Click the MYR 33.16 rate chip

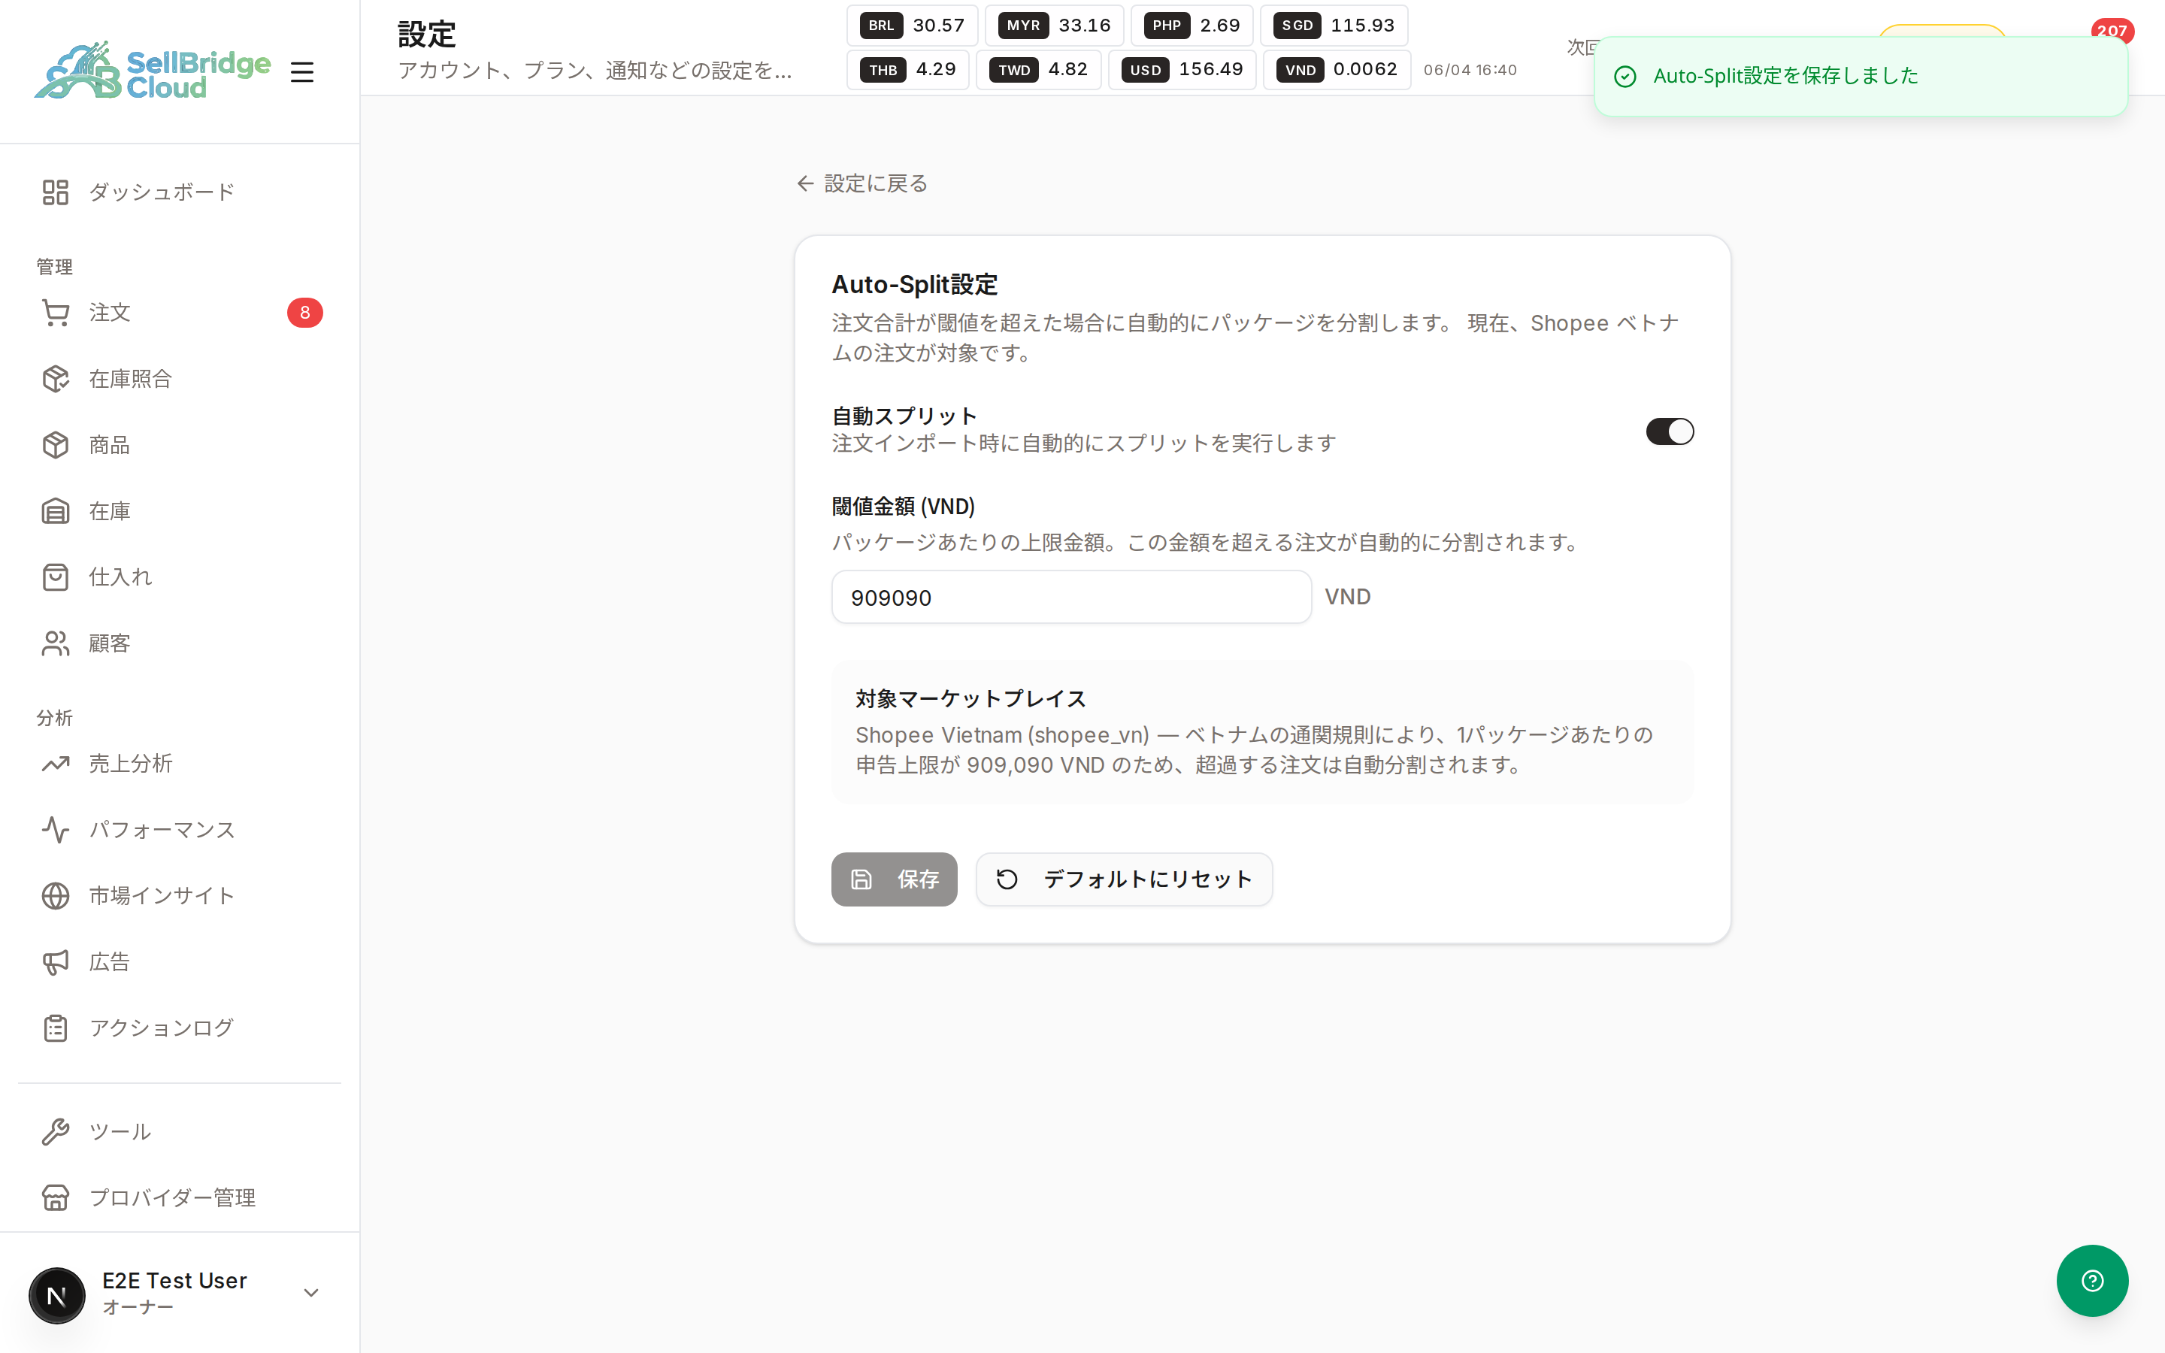(1054, 25)
